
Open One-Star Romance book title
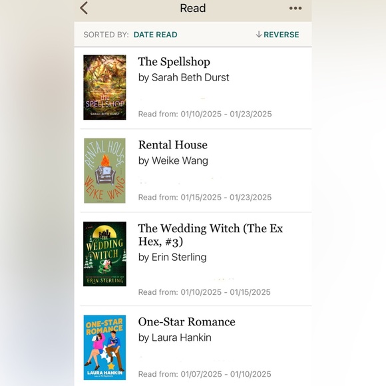(186, 321)
